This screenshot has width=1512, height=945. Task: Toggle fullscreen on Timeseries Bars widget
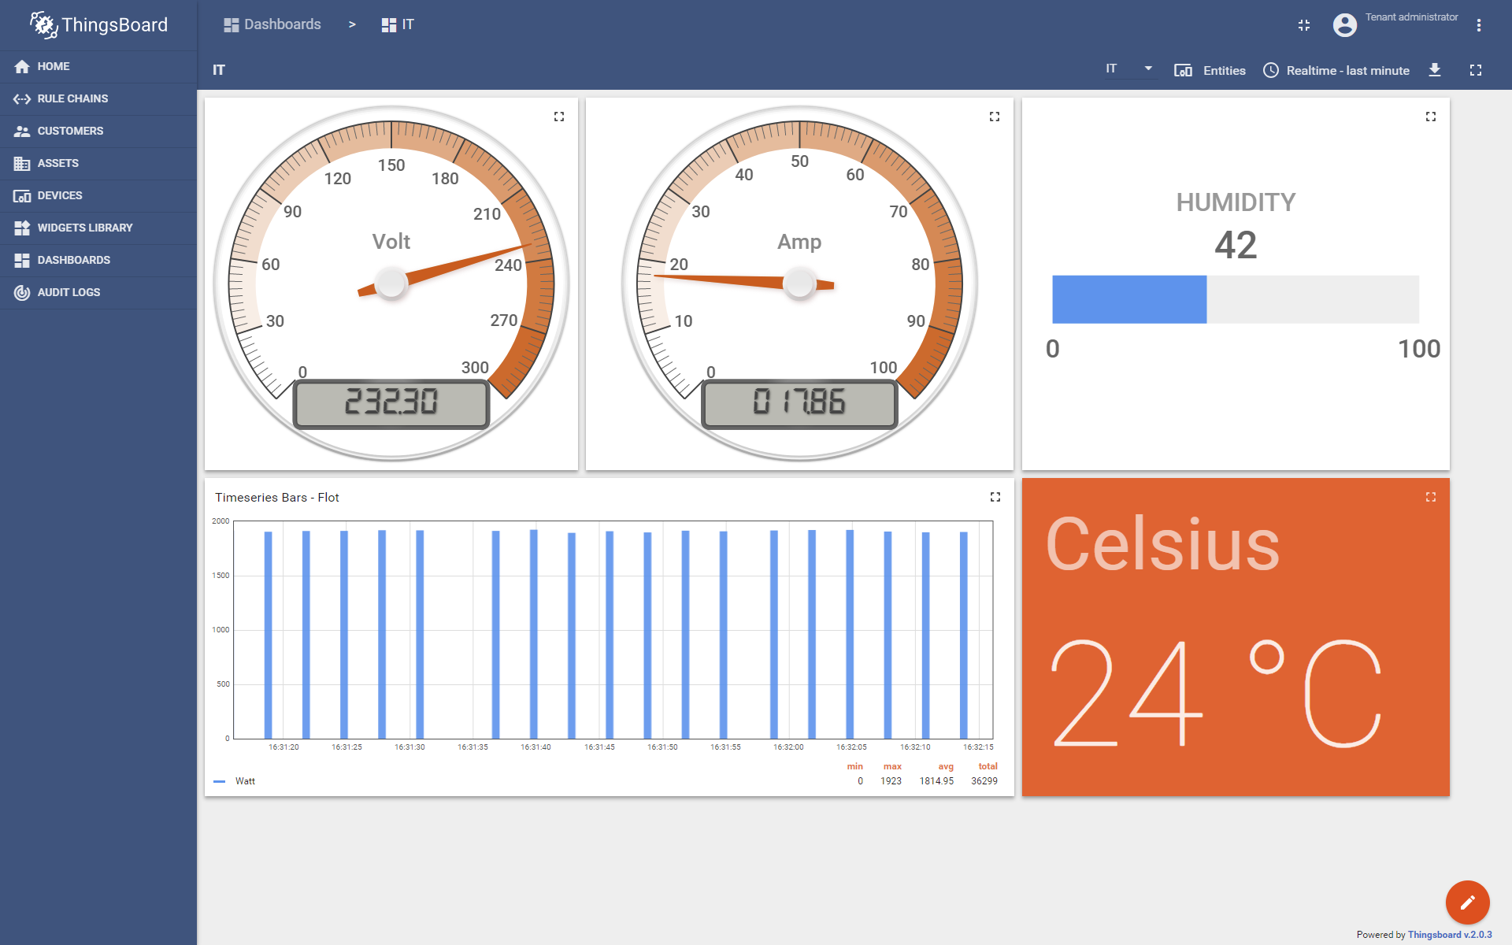click(995, 497)
